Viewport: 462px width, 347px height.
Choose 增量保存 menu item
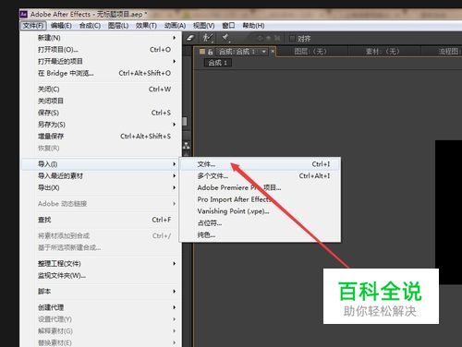[x=101, y=137]
